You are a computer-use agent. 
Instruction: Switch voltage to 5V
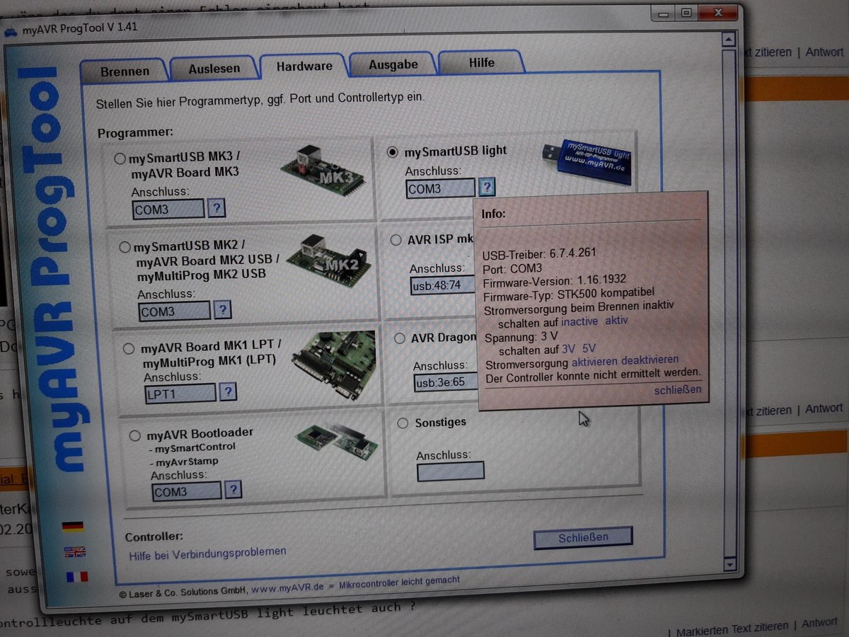point(589,348)
